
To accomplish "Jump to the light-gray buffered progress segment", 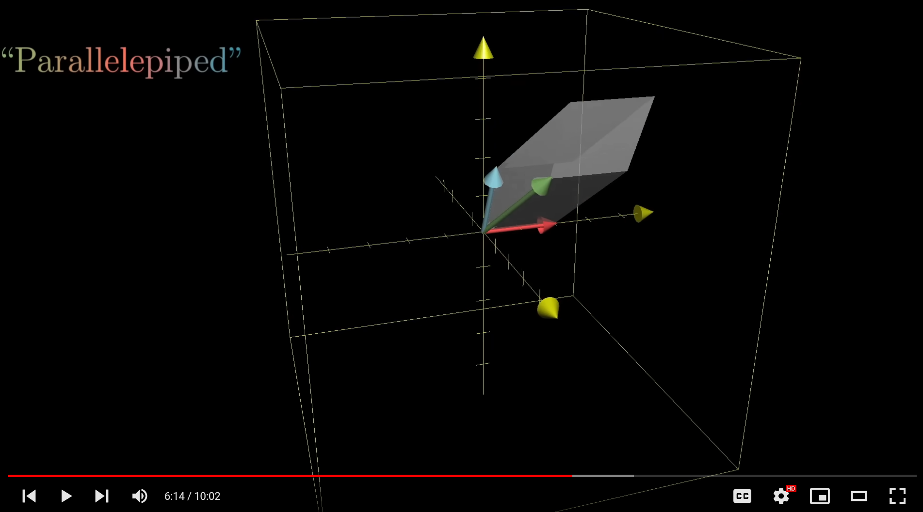I will 603,476.
